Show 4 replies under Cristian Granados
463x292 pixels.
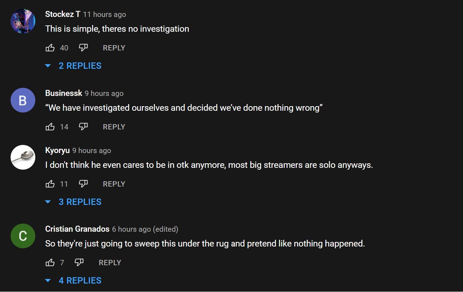tap(80, 280)
